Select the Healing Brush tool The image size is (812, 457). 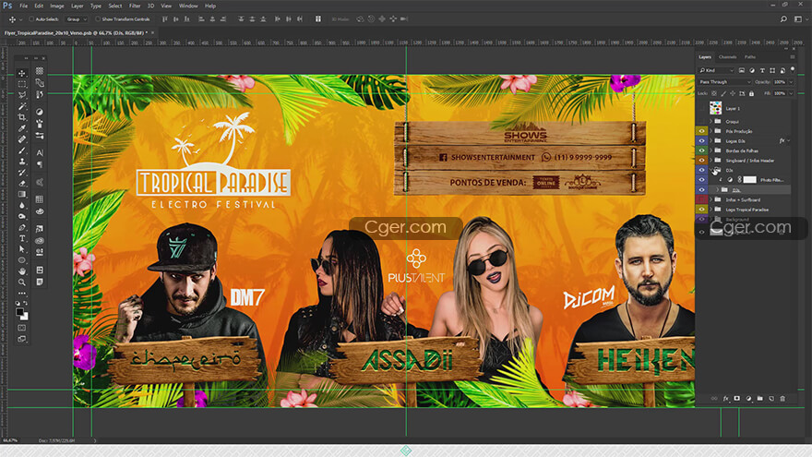coord(22,139)
